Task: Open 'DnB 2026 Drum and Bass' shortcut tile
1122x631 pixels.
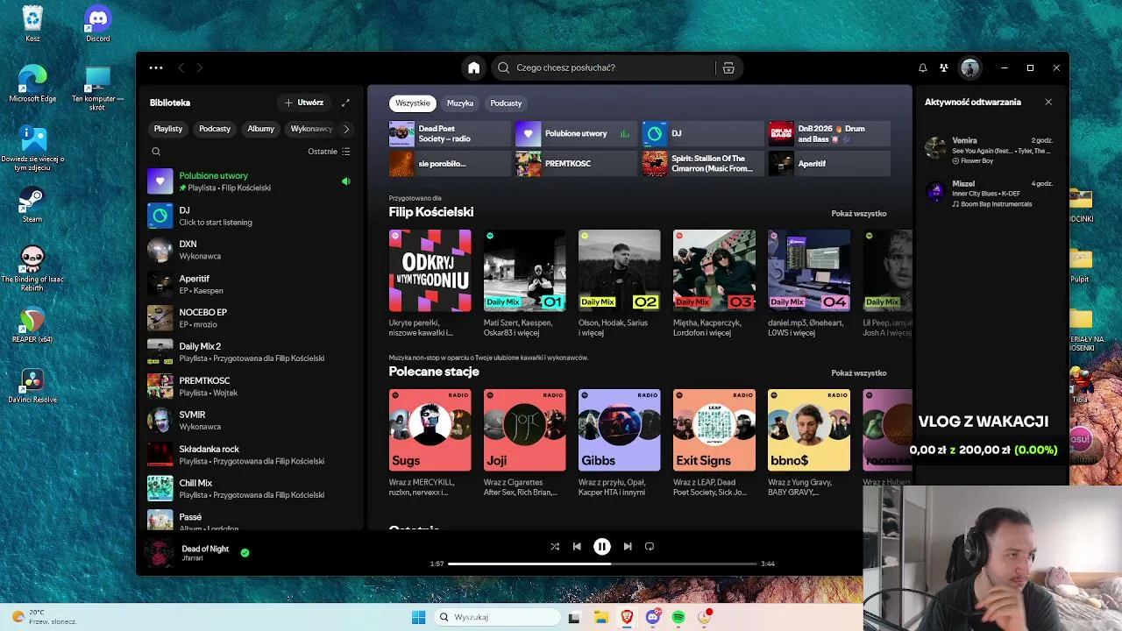Action: [829, 133]
